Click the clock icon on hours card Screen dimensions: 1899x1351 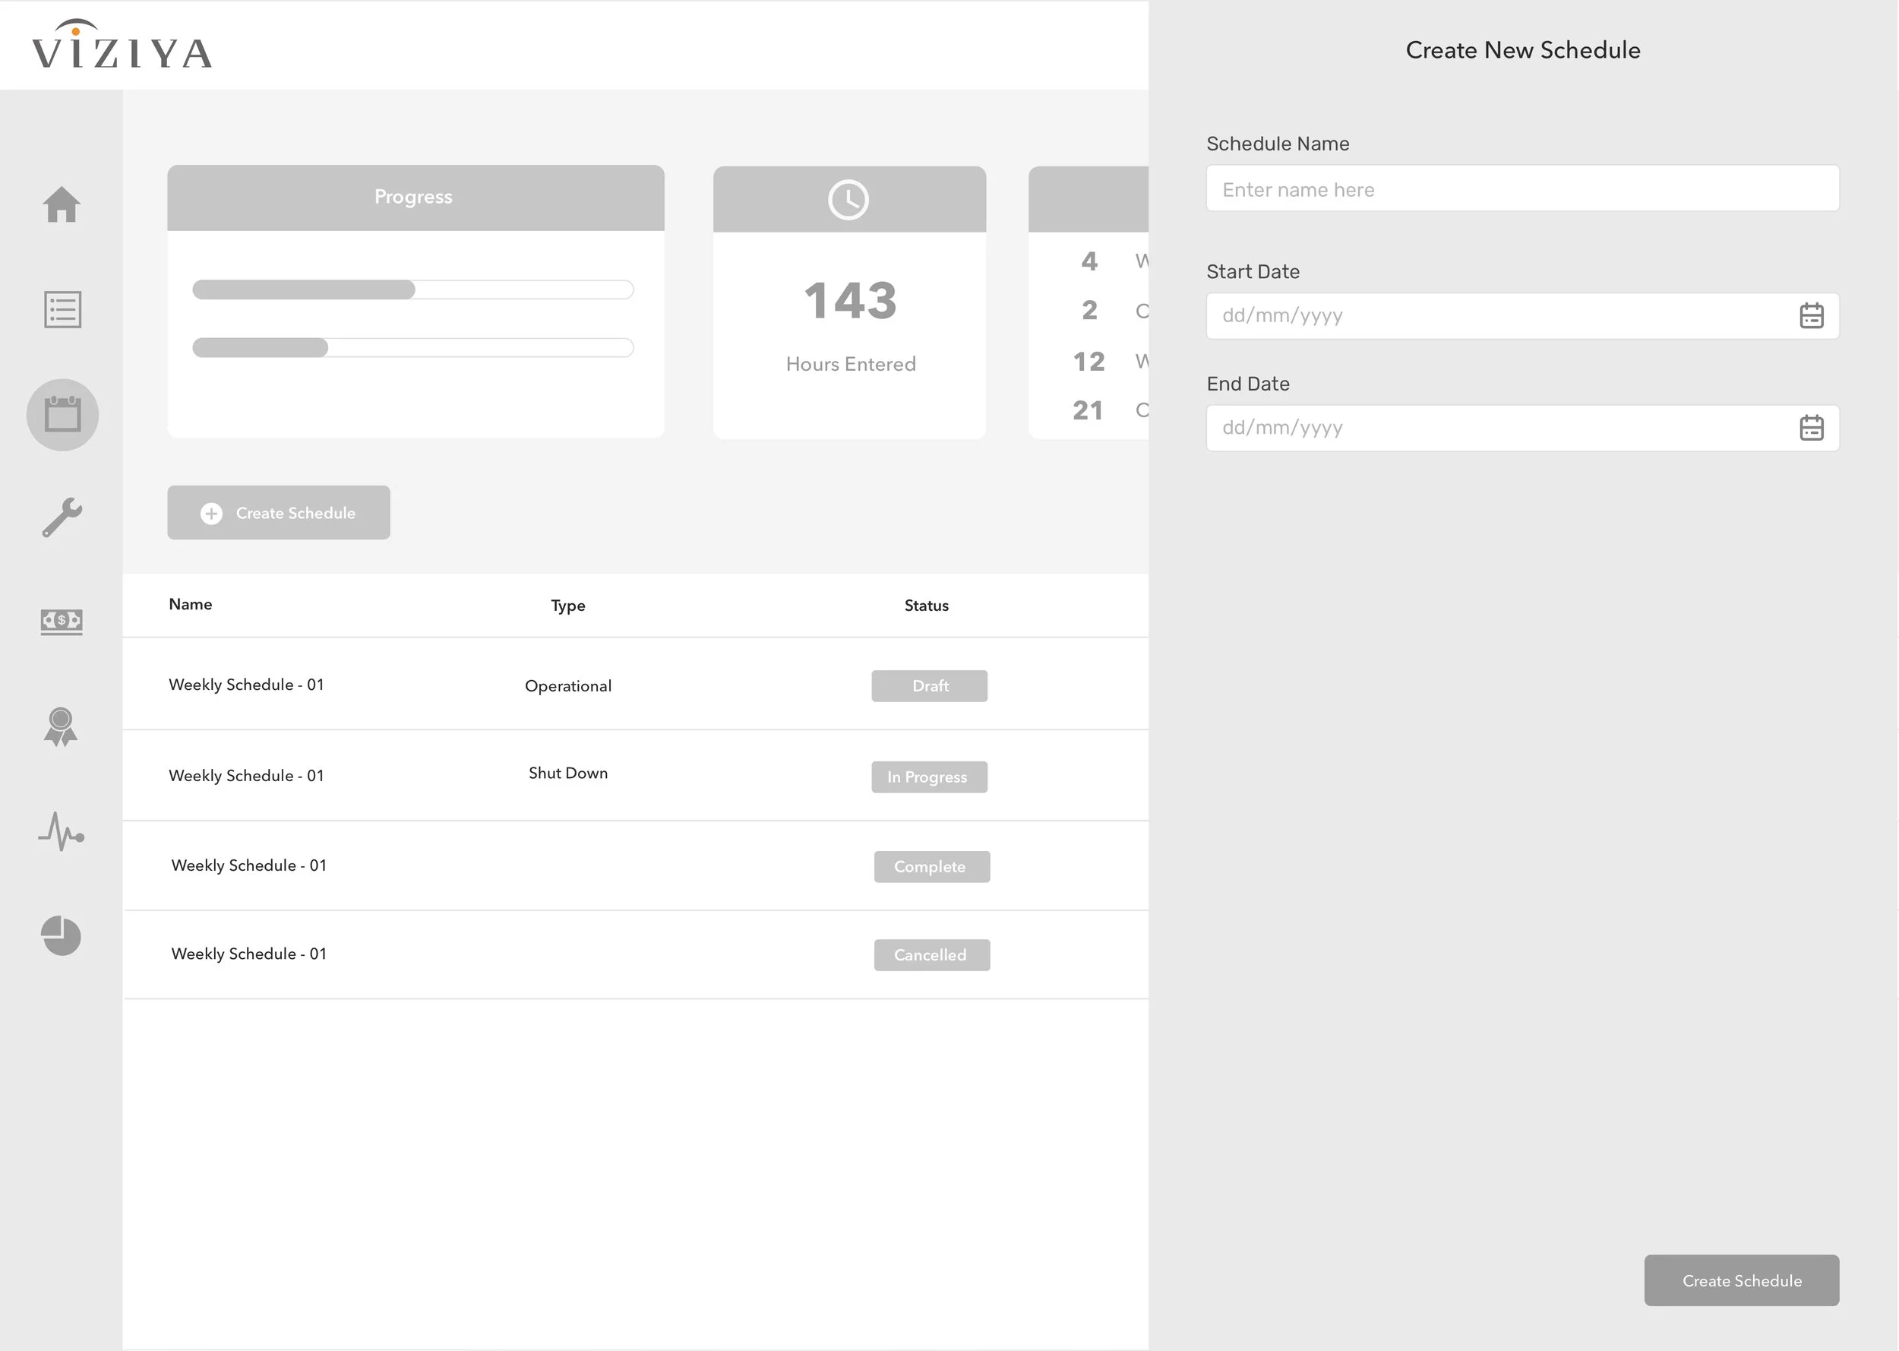(848, 200)
